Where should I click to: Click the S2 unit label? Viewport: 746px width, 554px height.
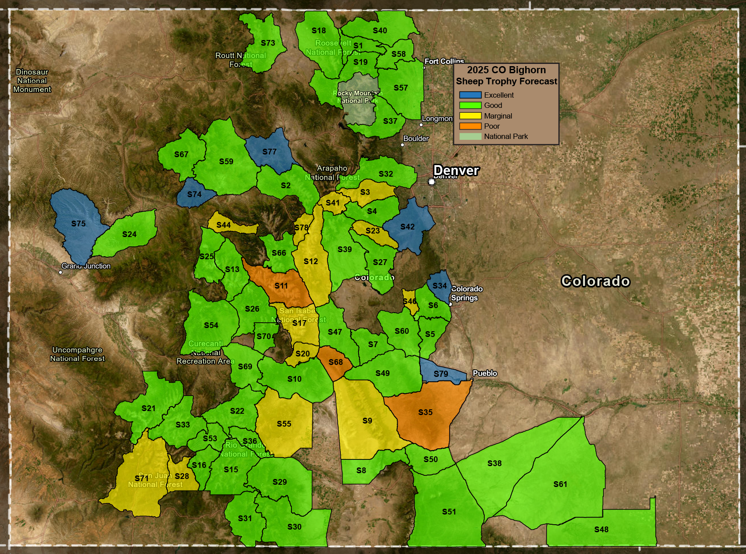(286, 186)
